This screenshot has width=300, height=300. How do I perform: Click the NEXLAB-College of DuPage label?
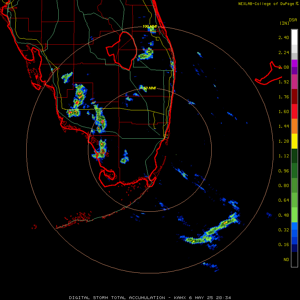click(x=268, y=4)
